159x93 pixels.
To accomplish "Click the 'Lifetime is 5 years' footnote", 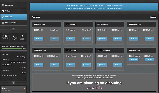I will click(x=94, y=78).
